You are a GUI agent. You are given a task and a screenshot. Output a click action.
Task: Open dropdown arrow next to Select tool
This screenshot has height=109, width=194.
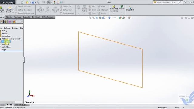52,2
